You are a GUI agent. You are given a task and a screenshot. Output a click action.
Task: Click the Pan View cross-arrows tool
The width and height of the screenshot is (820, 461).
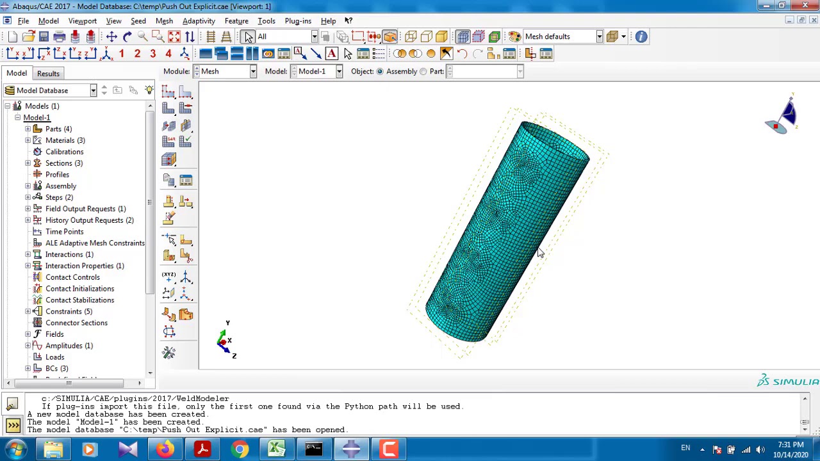tap(111, 36)
